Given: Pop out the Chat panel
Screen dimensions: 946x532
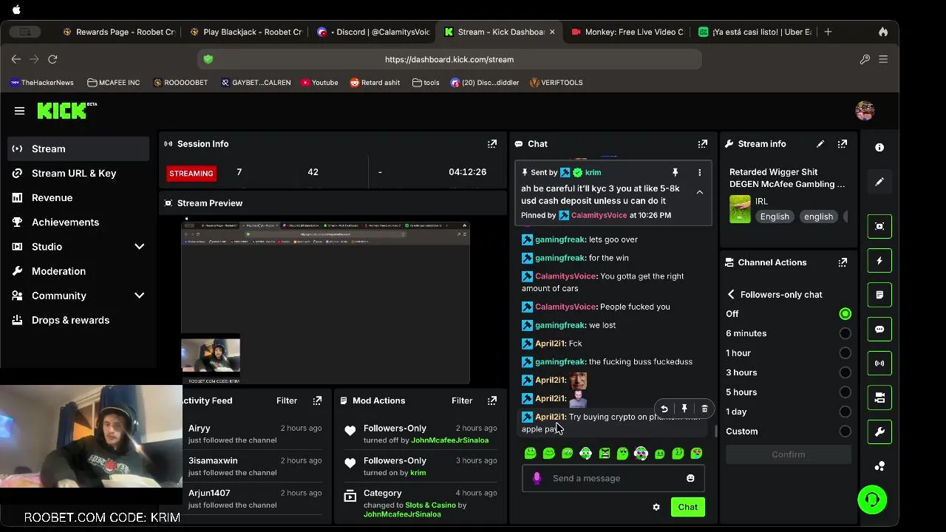Looking at the screenshot, I should [x=703, y=144].
